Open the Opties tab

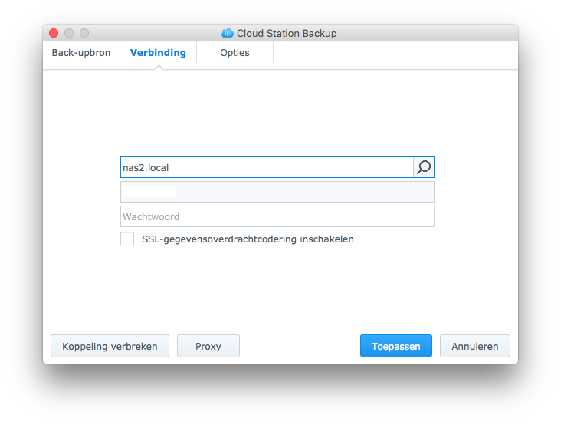(x=235, y=53)
